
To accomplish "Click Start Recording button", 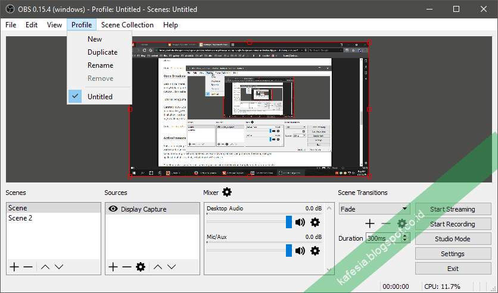I will coord(453,224).
